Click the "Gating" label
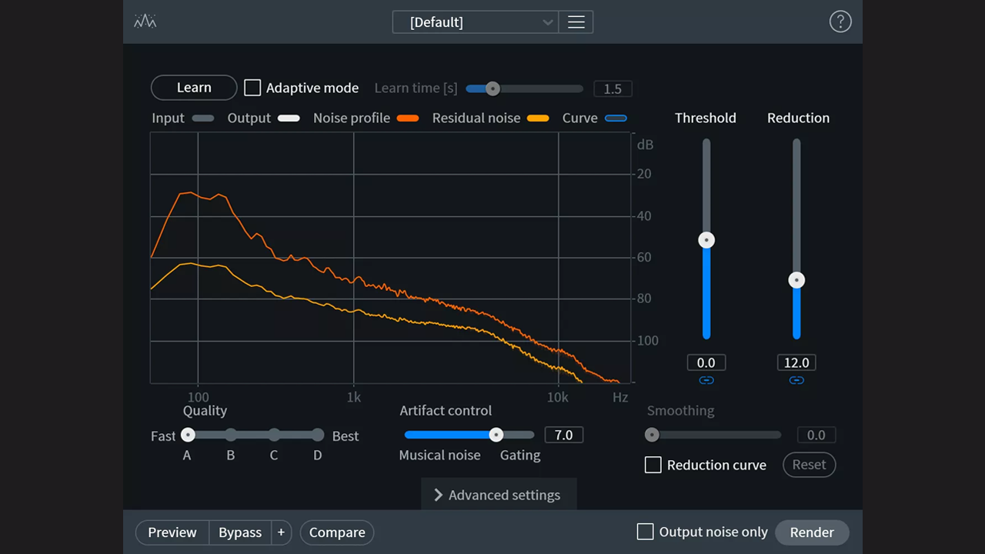Image resolution: width=985 pixels, height=554 pixels. click(x=520, y=455)
